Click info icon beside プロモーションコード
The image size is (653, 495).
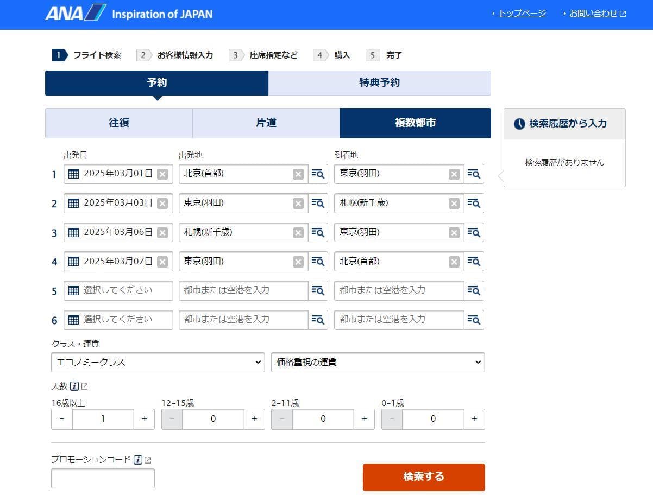coord(138,460)
